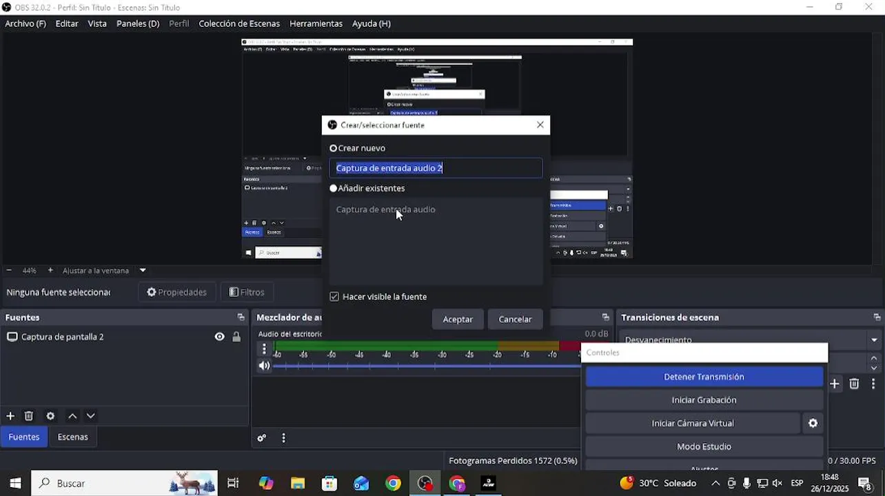Click Detener Transmisión
The height and width of the screenshot is (496, 885).
pyautogui.click(x=704, y=377)
